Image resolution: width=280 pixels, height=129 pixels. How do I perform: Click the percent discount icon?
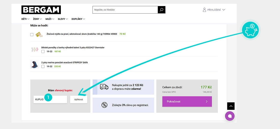coord(104,105)
